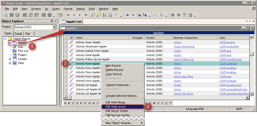Click the first record navigation icon
The image size is (257, 126).
[68, 15]
